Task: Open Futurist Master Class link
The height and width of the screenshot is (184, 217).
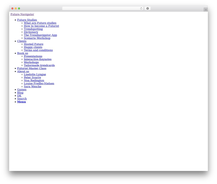Action: [x=32, y=68]
